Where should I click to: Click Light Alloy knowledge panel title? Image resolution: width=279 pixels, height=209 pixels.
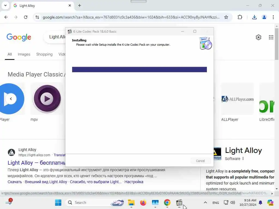coord(243,150)
